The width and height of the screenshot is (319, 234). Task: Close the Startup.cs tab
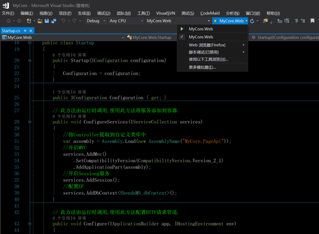point(30,30)
